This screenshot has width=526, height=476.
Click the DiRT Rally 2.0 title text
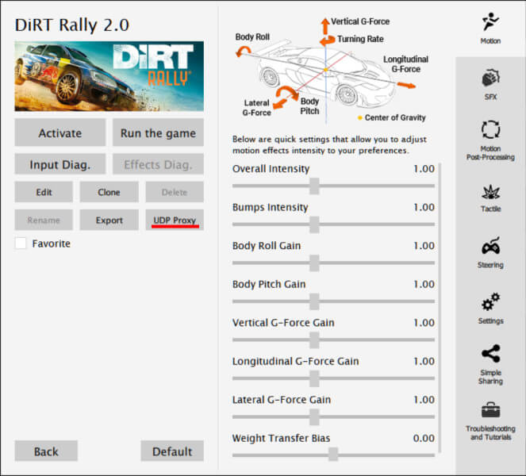tap(71, 25)
